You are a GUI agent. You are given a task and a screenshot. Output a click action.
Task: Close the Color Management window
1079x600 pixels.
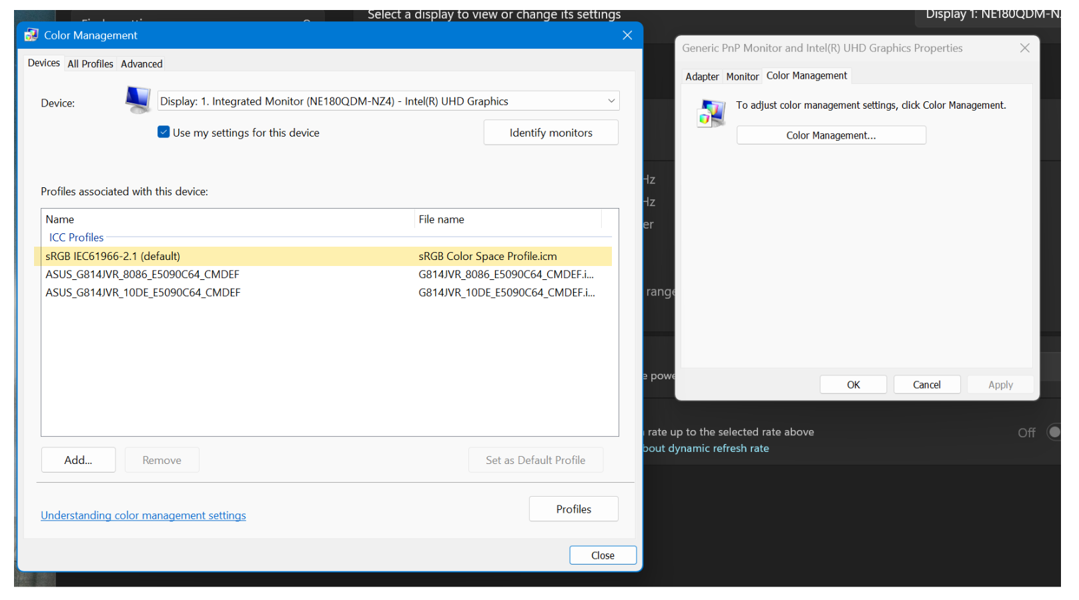click(x=627, y=35)
